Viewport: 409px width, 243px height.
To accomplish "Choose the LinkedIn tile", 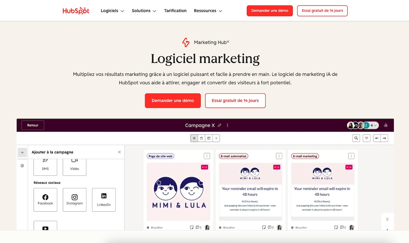I will point(104,200).
